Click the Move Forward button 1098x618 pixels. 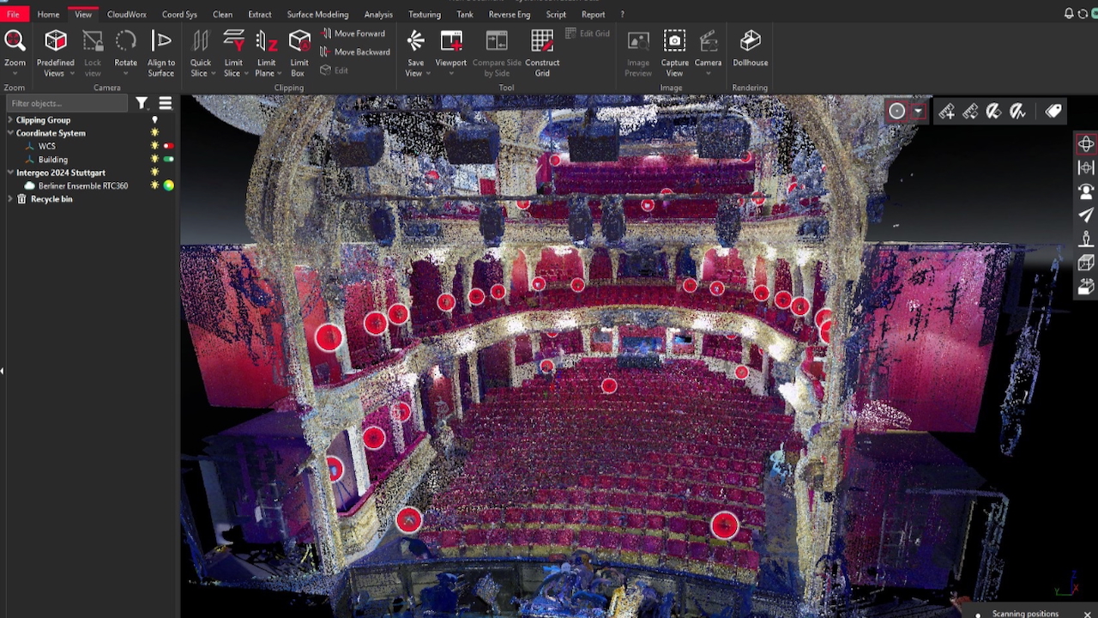[353, 33]
